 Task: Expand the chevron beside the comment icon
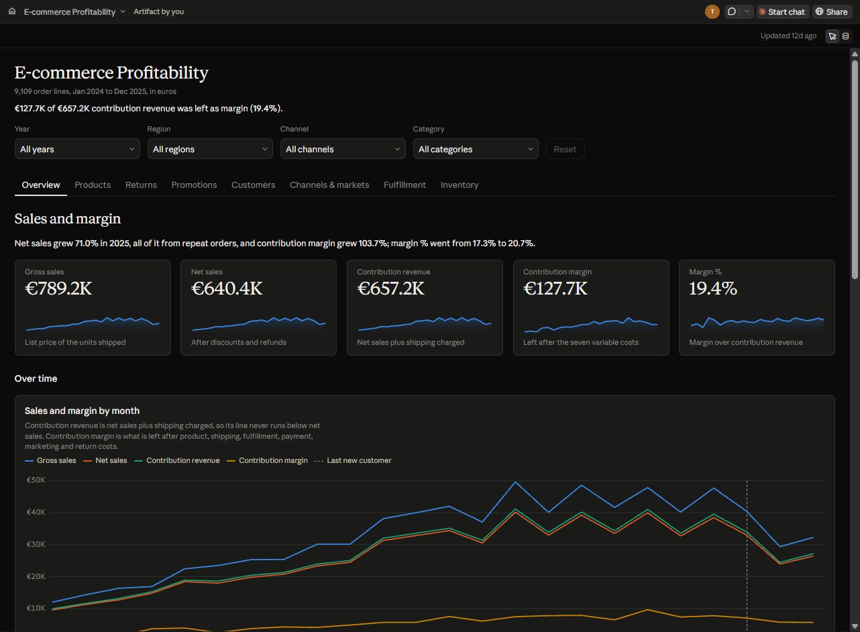747,11
